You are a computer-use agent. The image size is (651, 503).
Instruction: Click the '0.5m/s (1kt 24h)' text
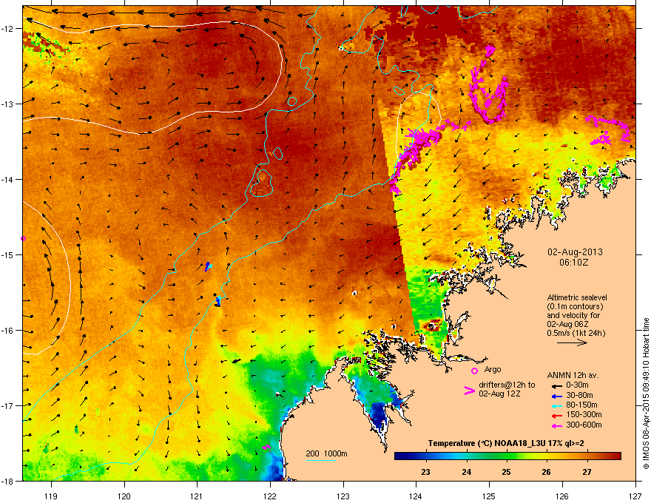[576, 333]
